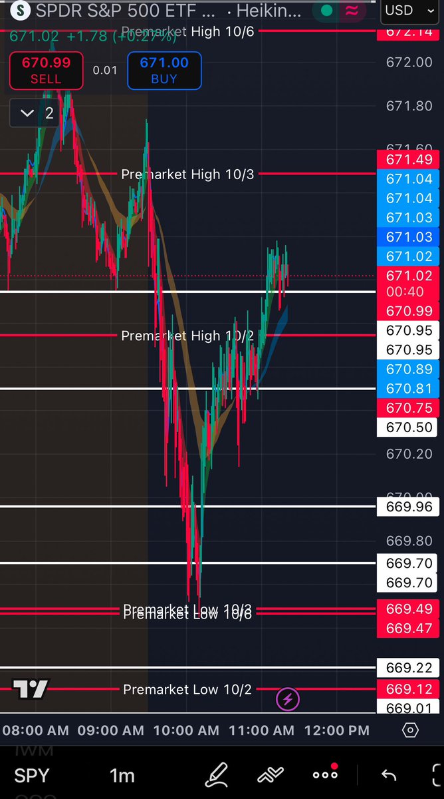444x799 pixels.
Task: Click the 670.75 red price label
Action: pyautogui.click(x=408, y=408)
